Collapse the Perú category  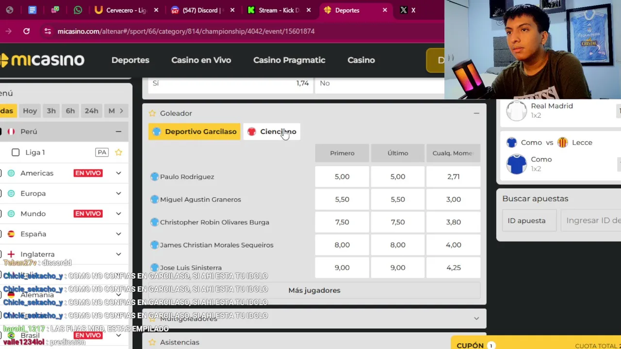click(118, 131)
